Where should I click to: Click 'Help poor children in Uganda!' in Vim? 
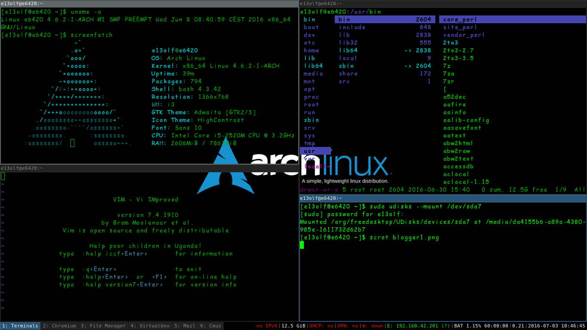(x=145, y=246)
